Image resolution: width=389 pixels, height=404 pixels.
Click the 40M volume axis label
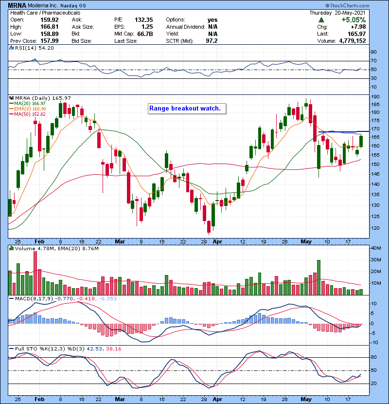[375, 248]
